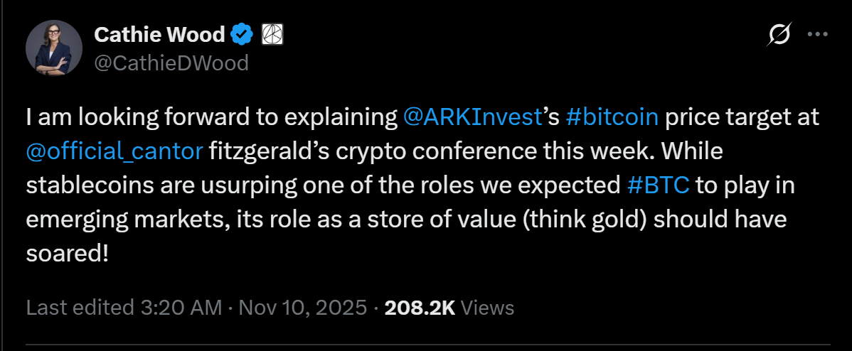Open the #bitcoin hashtag

coord(611,117)
